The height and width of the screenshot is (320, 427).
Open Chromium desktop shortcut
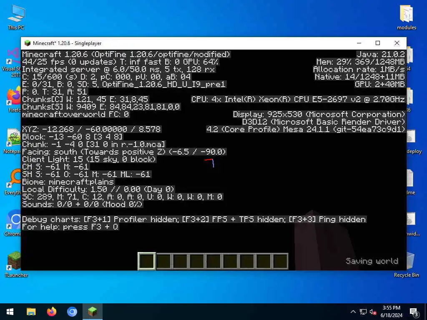click(x=13, y=222)
